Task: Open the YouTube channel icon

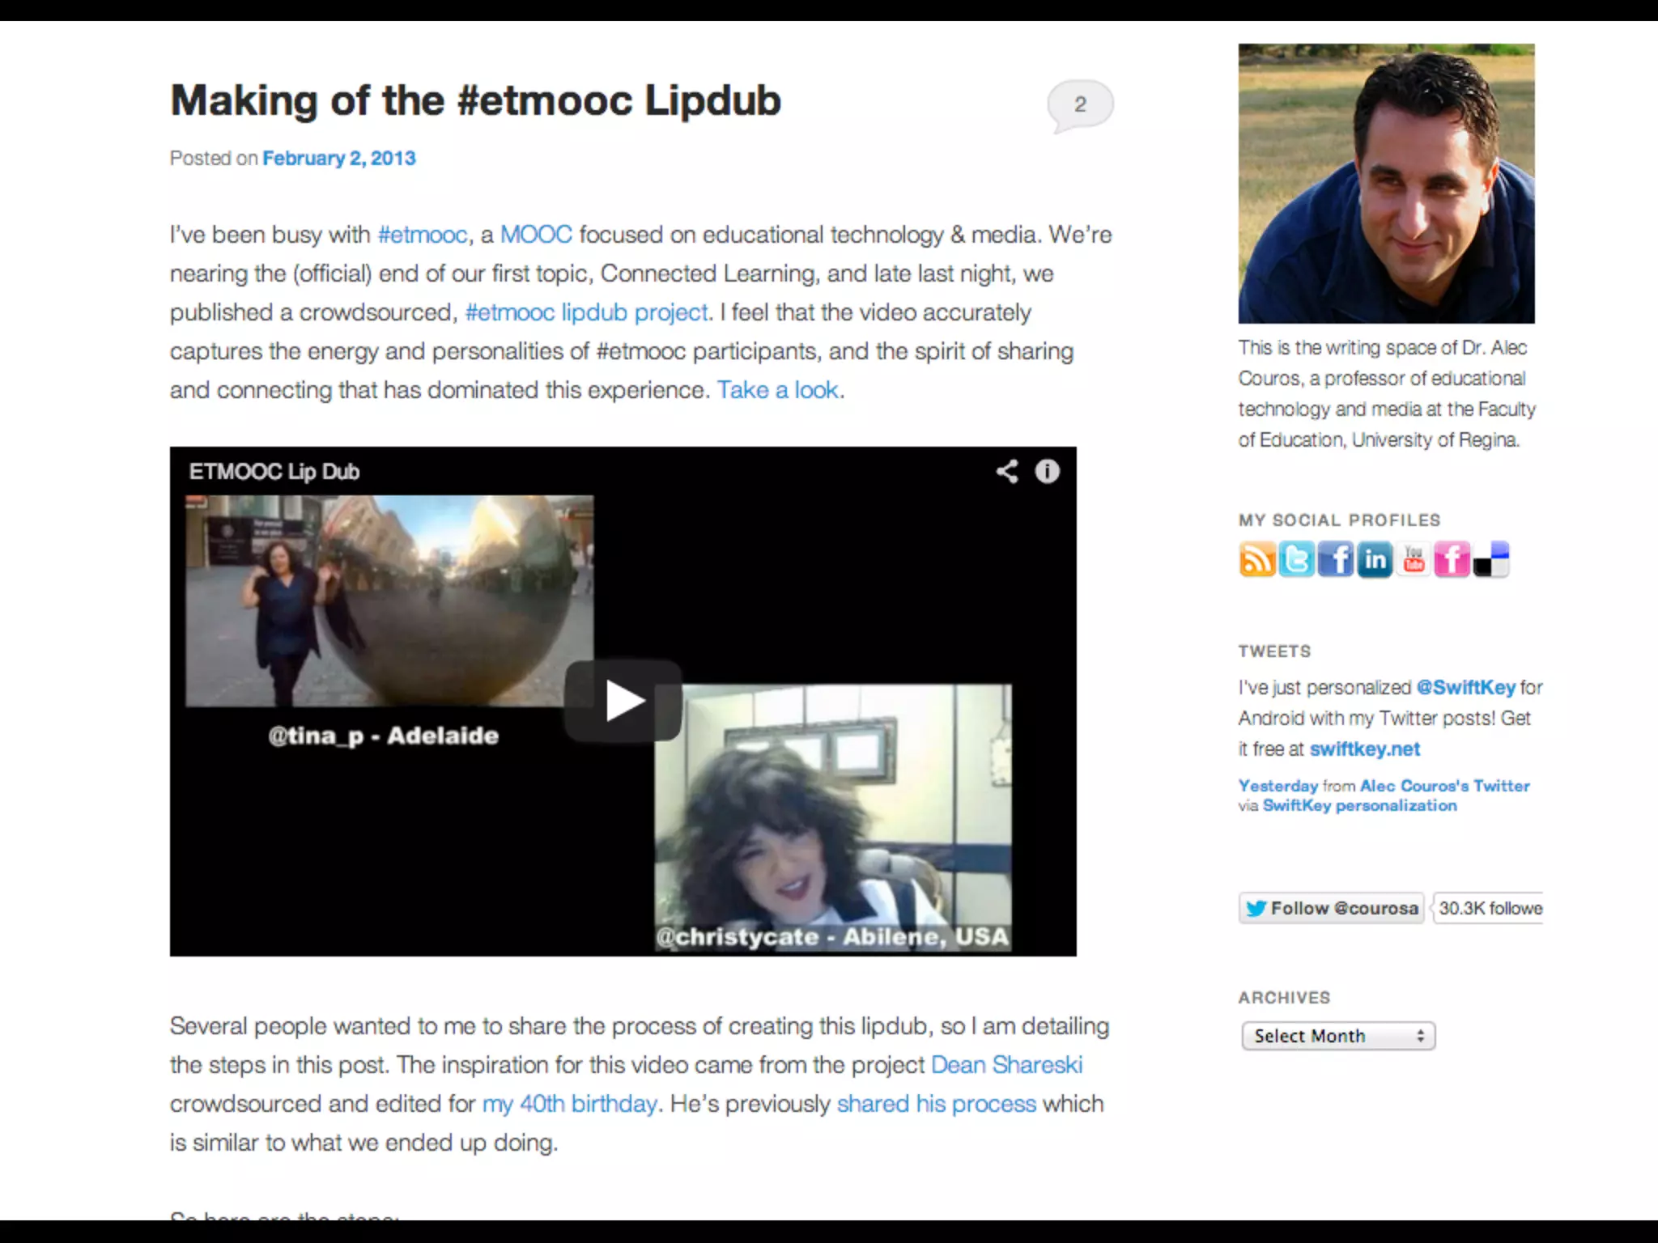Action: point(1414,559)
